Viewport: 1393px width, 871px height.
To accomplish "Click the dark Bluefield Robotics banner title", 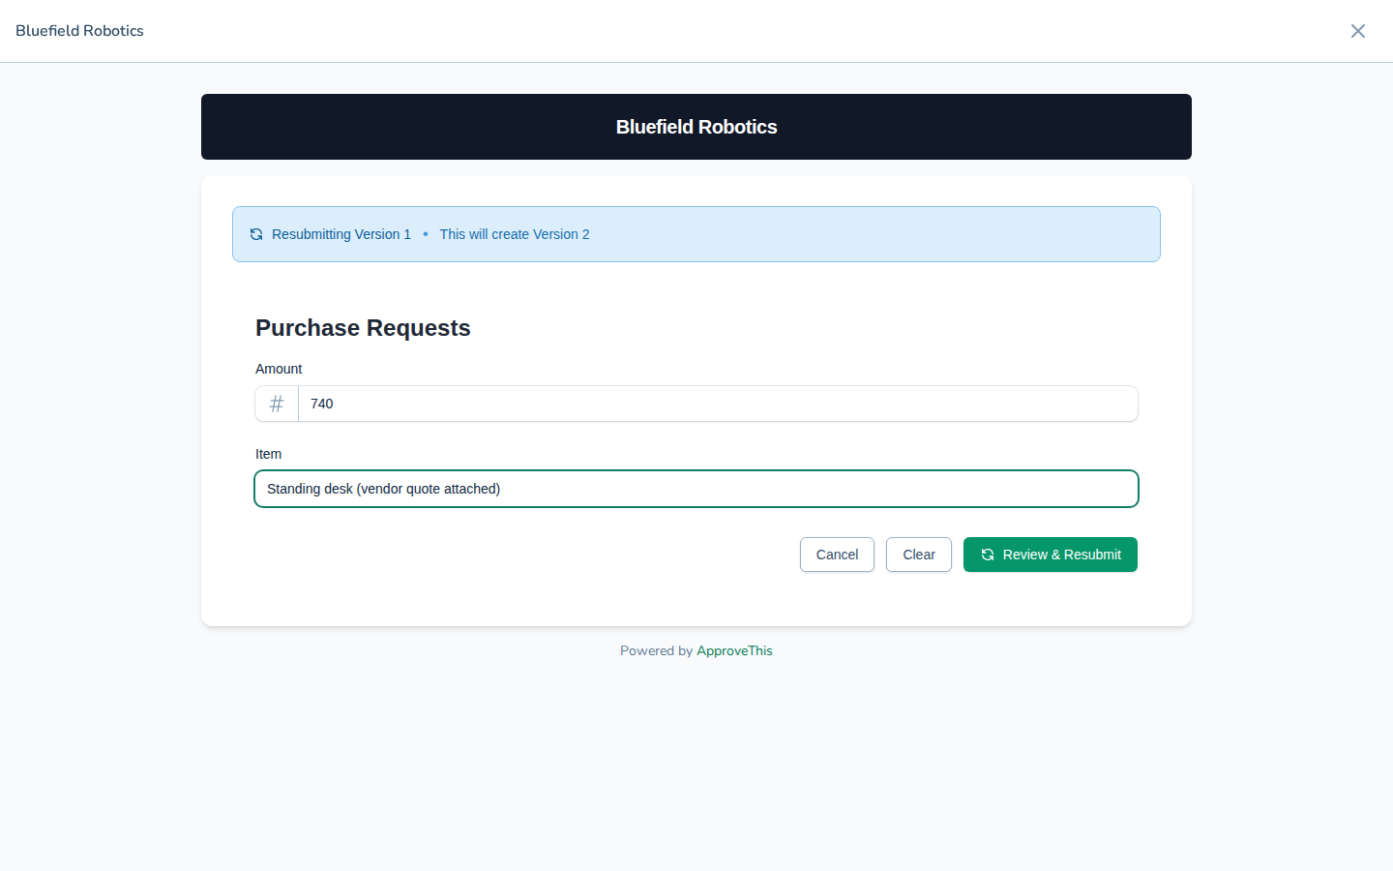I will click(696, 127).
